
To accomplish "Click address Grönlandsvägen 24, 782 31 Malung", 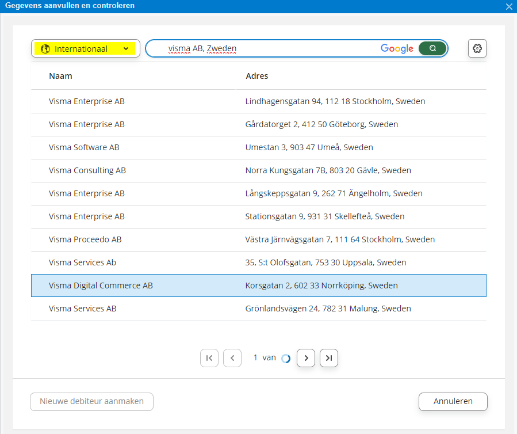I will [328, 309].
